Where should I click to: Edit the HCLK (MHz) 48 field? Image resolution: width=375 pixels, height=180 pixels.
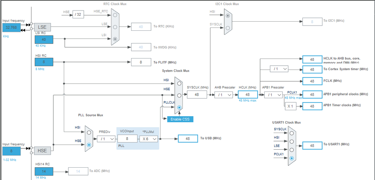point(248,94)
